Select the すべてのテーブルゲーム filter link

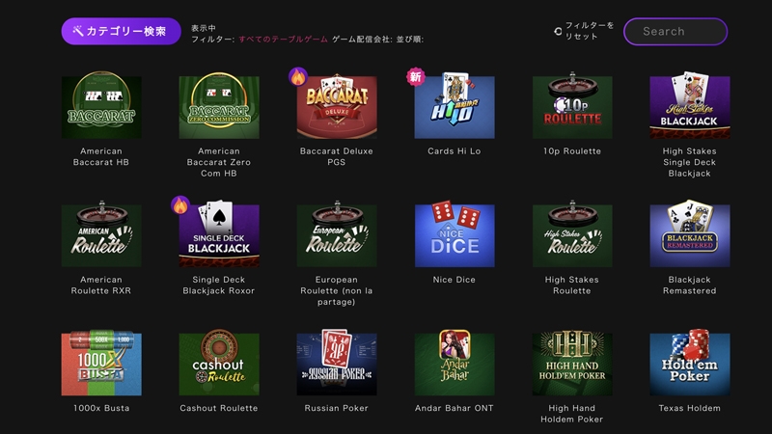(283, 40)
